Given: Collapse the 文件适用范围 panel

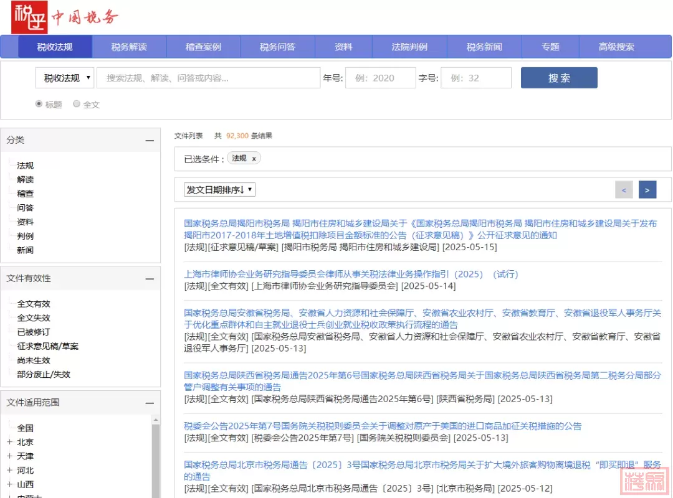Looking at the screenshot, I should click(x=150, y=403).
